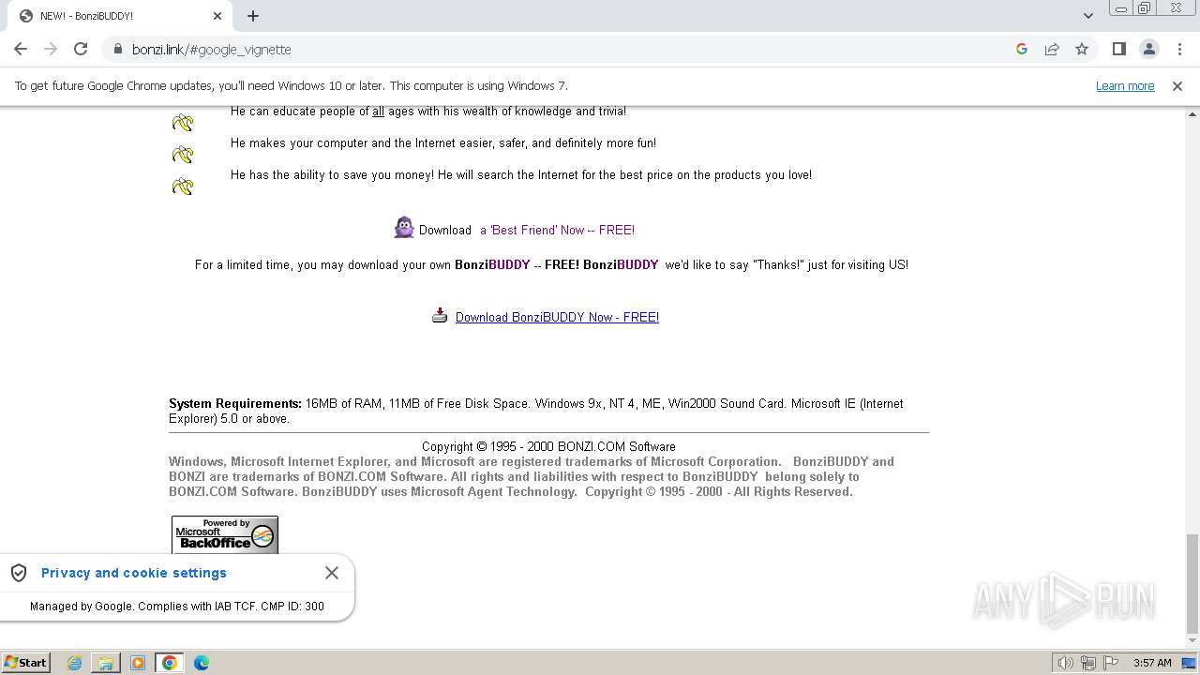Reload the bonzi.link page
Screen dimensions: 1200x675
pos(81,49)
